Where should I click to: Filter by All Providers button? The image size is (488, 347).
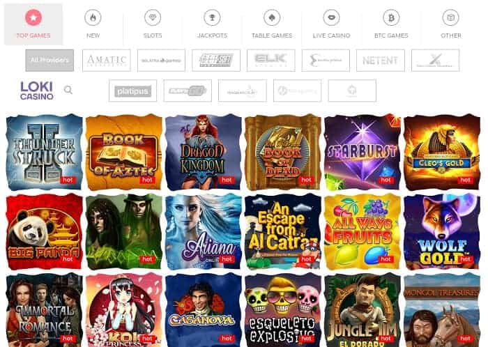[49, 61]
